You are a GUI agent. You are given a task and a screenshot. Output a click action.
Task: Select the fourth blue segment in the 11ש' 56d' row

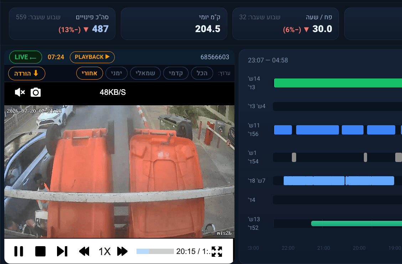click(x=381, y=130)
